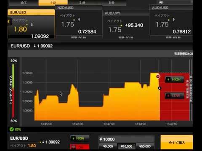The height and width of the screenshot is (151, 202).
Task: Set amount to ¥10,000
Action: [x=126, y=146]
